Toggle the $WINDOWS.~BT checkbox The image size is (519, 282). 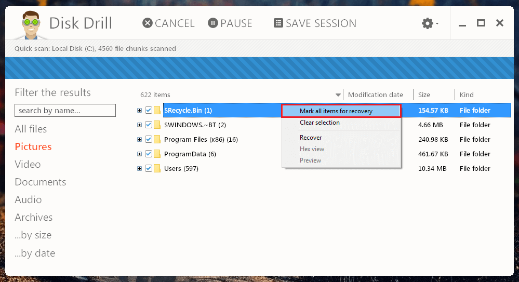tap(149, 125)
